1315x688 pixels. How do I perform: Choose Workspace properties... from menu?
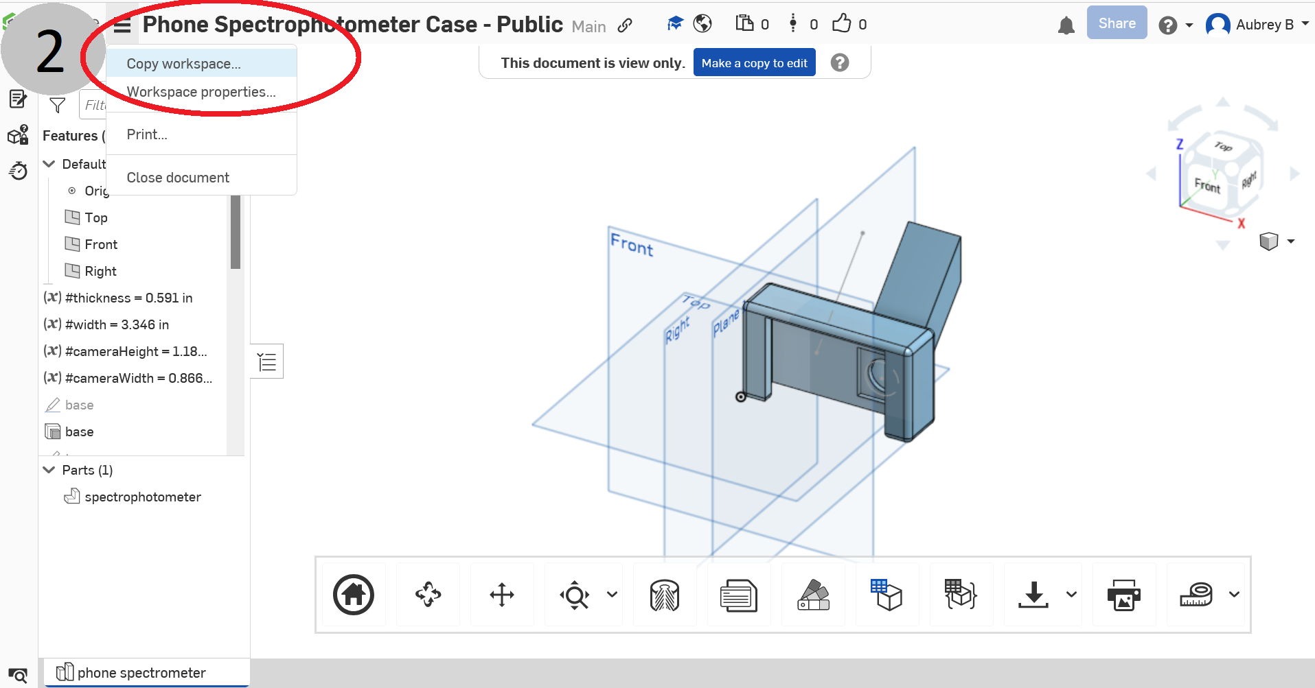coord(202,92)
